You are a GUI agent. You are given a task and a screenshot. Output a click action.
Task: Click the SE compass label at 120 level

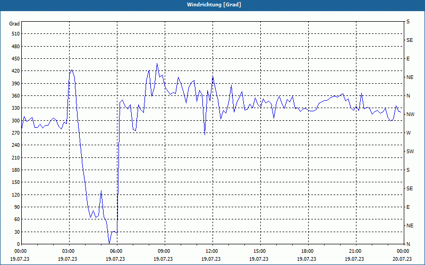point(410,189)
